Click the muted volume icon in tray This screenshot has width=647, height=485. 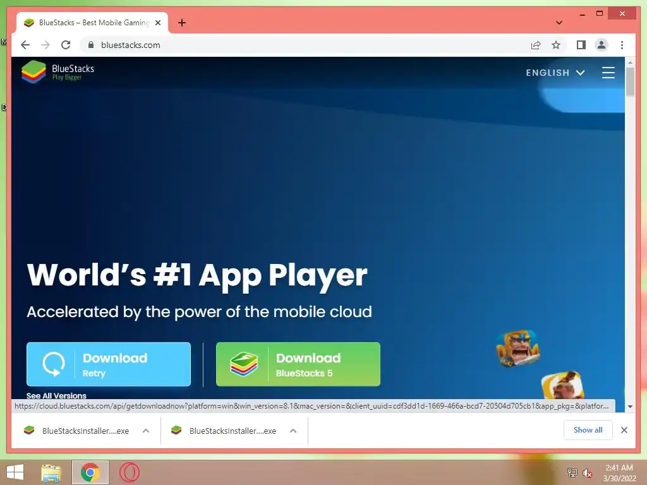tap(587, 473)
